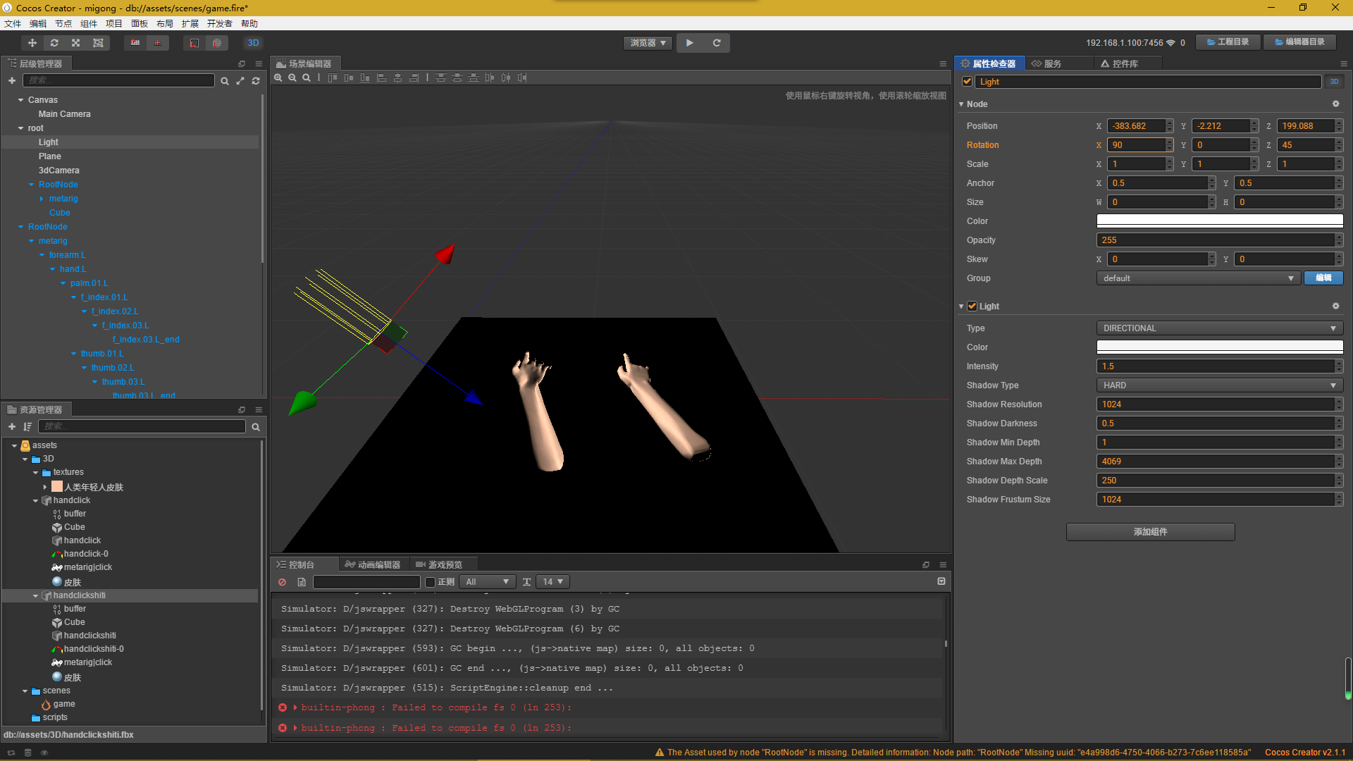Collapse the handclickshiti asset folder
The width and height of the screenshot is (1353, 761).
(36, 596)
